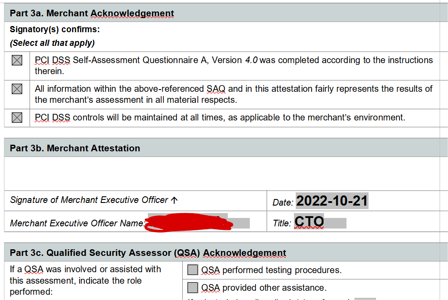
Task: Click the 'Part 3b. Merchant Attestation' heading
Action: click(75, 148)
